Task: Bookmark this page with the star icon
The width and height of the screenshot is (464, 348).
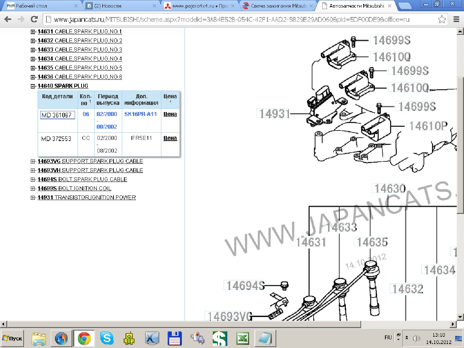Action: pyautogui.click(x=442, y=19)
